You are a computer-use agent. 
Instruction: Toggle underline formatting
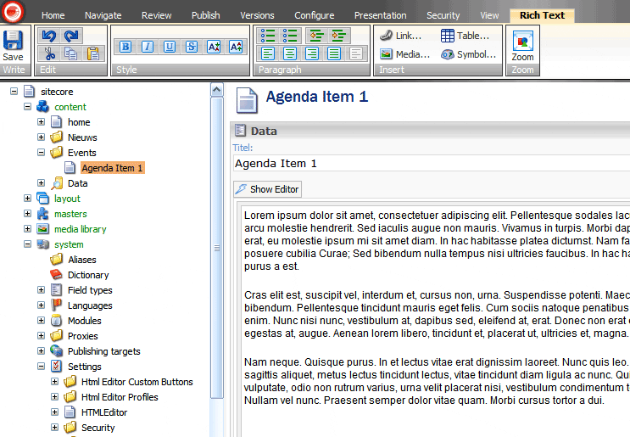(170, 47)
